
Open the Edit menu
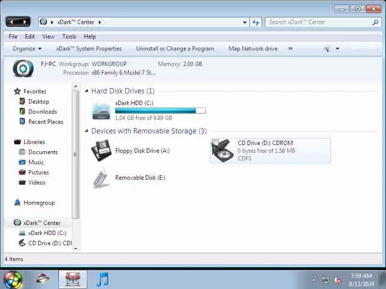30,37
